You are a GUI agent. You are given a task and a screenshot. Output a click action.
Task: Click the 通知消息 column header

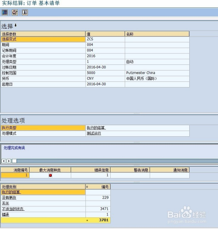pos(170,170)
